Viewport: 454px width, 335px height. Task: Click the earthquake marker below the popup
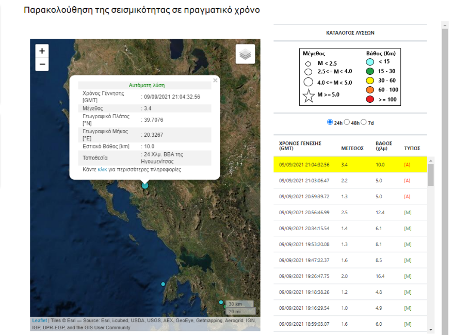coord(145,185)
